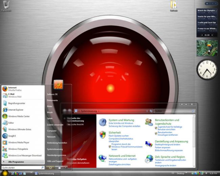Click Sicherung des Computers erstellen
This screenshot has height=176, width=220.
coord(125,126)
